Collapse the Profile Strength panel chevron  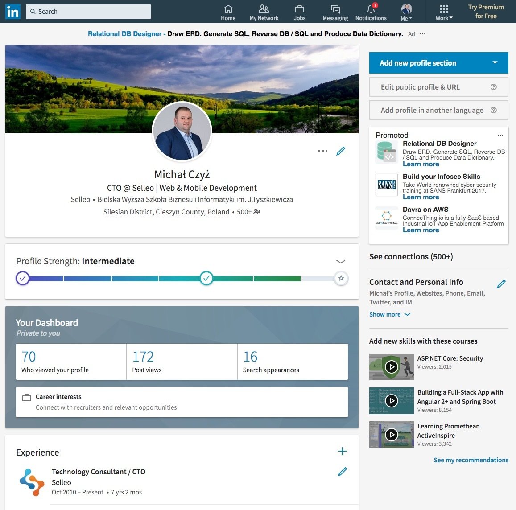pyautogui.click(x=341, y=262)
